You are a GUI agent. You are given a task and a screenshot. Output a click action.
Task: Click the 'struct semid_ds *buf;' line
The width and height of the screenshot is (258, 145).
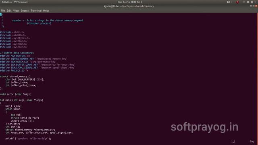pyautogui.click(x=25, y=118)
